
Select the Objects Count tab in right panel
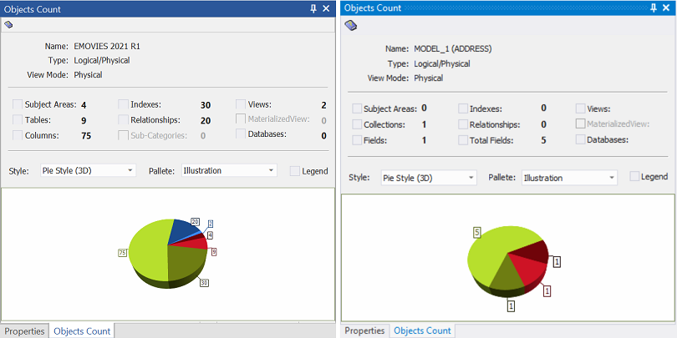pos(422,330)
